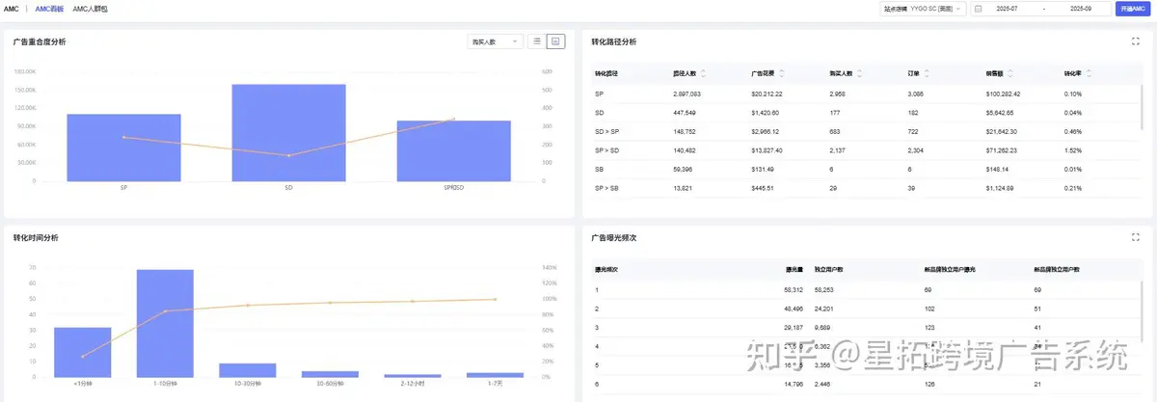Click the 开通AMC button
Screen dimensions: 1157x402
[1133, 9]
